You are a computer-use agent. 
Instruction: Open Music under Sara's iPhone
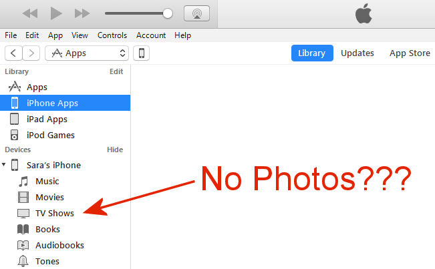[x=47, y=181]
